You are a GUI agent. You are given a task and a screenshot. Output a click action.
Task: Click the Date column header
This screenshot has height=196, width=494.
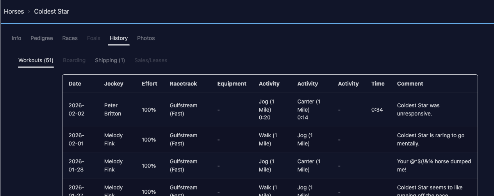click(x=75, y=84)
